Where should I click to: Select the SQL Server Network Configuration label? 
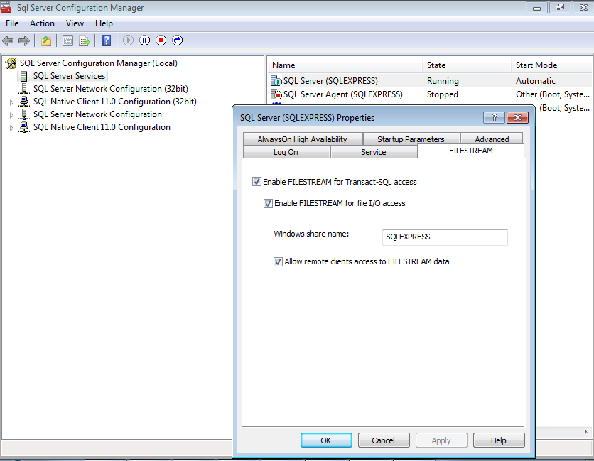point(97,115)
